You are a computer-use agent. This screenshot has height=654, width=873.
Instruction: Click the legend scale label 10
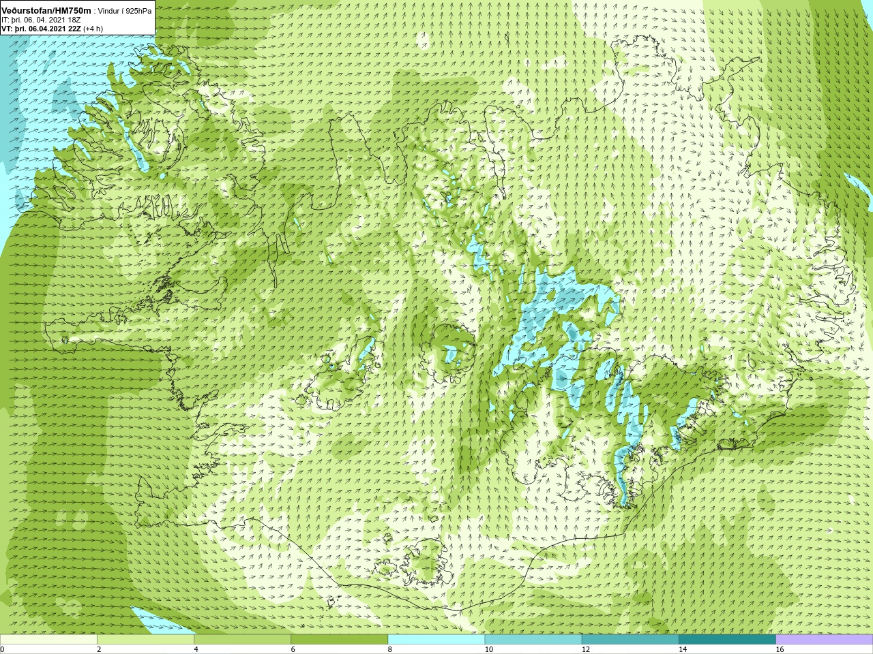tap(489, 649)
